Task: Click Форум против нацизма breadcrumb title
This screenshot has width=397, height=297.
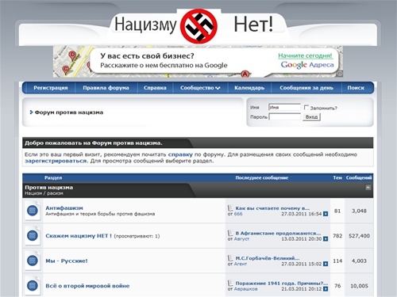Action: 69,112
